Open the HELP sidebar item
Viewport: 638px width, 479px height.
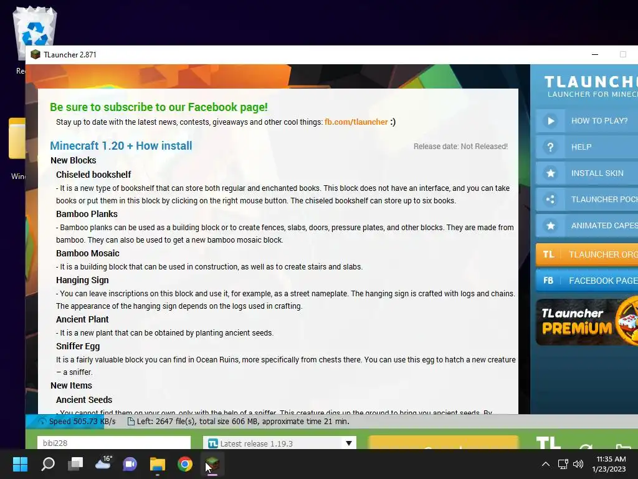click(x=587, y=147)
